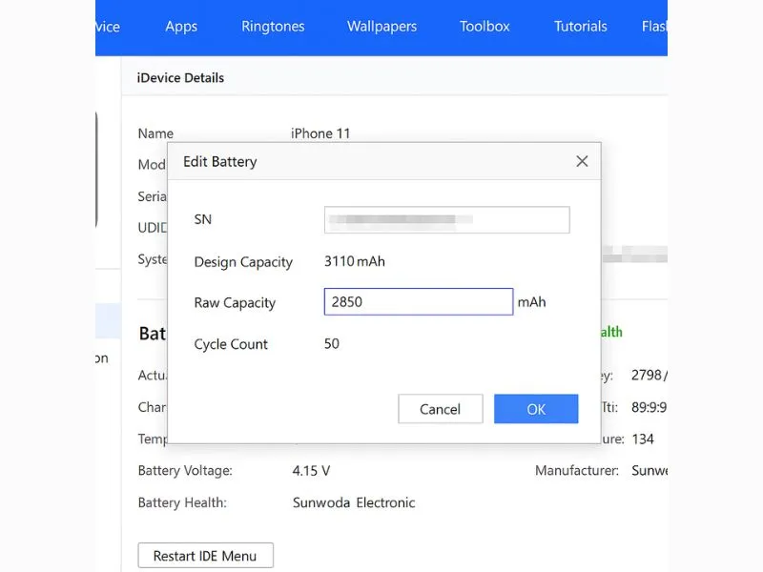This screenshot has width=763, height=572.
Task: Switch to the Ringtones tab
Action: pos(273,27)
